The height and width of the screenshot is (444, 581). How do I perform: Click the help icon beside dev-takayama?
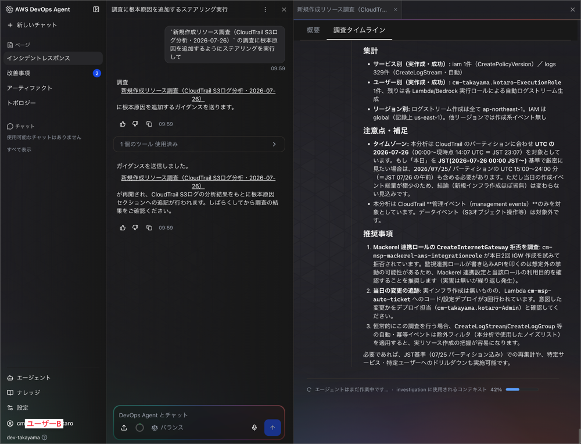[x=45, y=438]
